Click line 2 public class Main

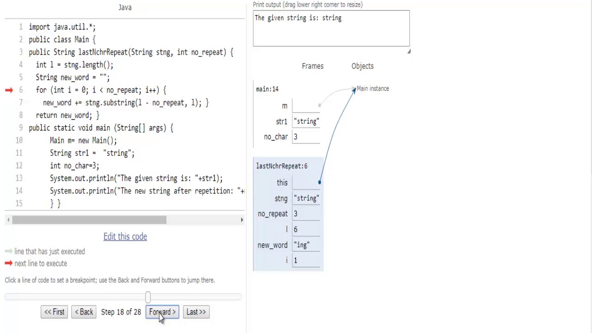(x=62, y=40)
